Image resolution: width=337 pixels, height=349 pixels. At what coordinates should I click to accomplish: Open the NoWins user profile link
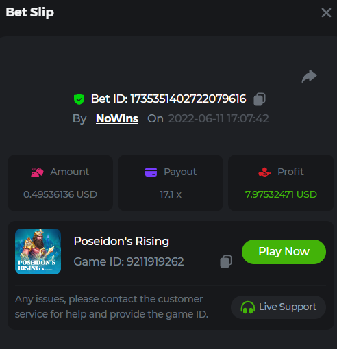pos(117,118)
